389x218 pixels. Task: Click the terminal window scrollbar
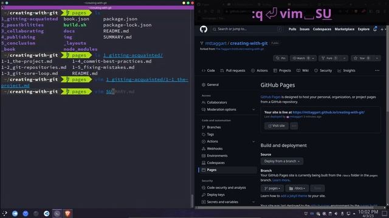pyautogui.click(x=192, y=201)
